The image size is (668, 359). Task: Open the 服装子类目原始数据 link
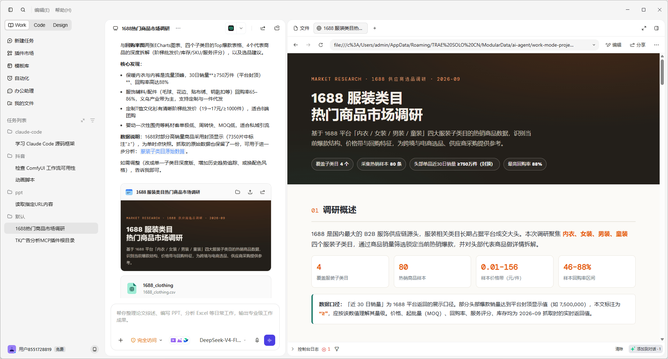(x=162, y=151)
